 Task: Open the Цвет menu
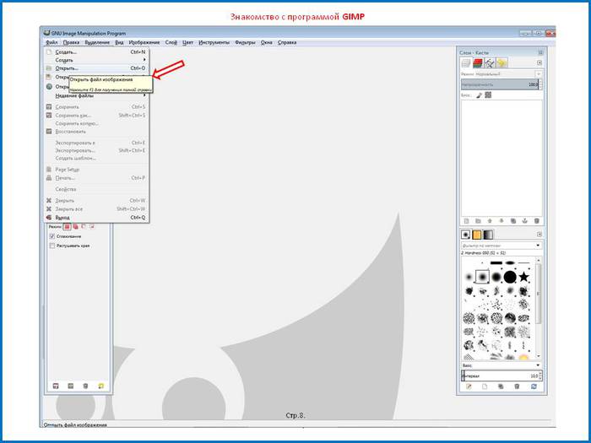point(187,42)
